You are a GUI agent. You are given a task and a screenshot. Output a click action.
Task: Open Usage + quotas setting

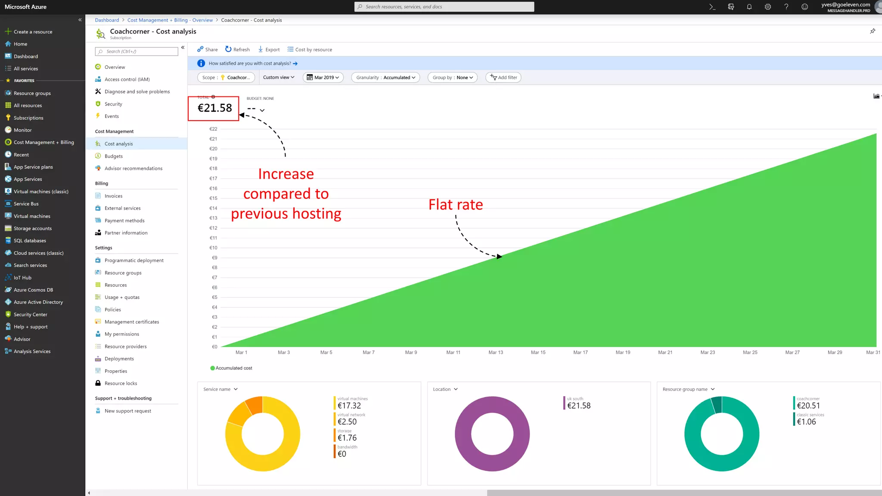pyautogui.click(x=122, y=298)
